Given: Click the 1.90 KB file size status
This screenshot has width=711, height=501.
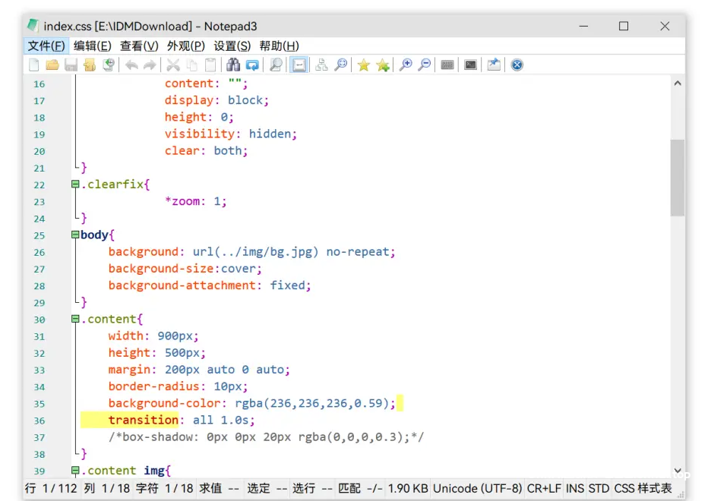Looking at the screenshot, I should click(408, 488).
